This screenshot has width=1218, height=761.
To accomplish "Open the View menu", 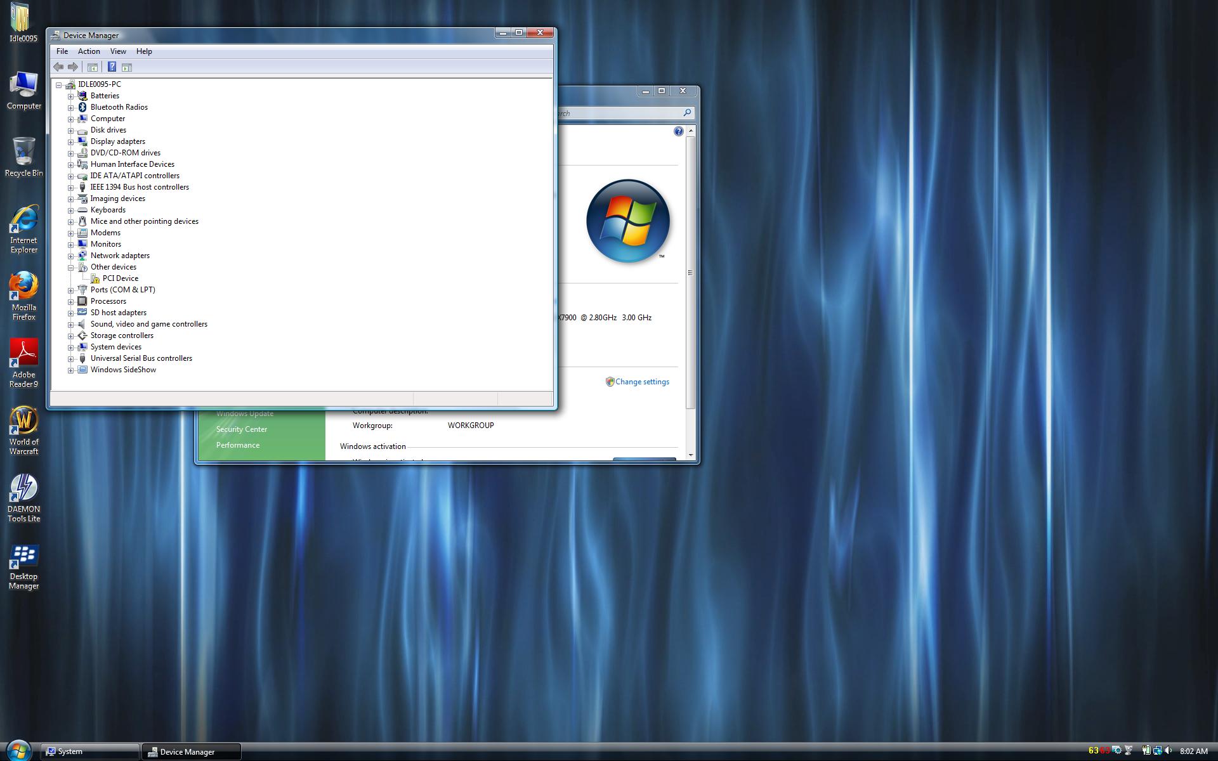I will pyautogui.click(x=118, y=51).
